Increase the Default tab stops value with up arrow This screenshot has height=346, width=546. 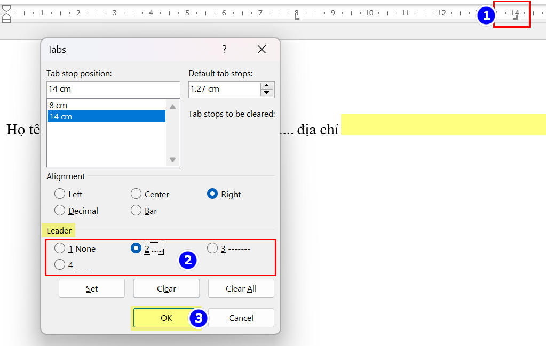coord(267,86)
